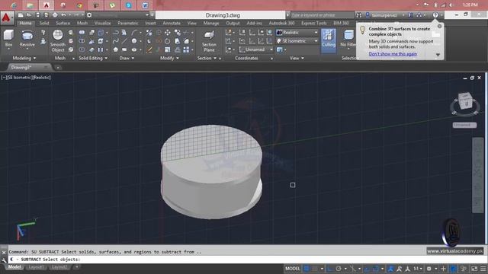Screen dimensions: 488x274
Task: Click the Solid Union icon
Action: 82,33
